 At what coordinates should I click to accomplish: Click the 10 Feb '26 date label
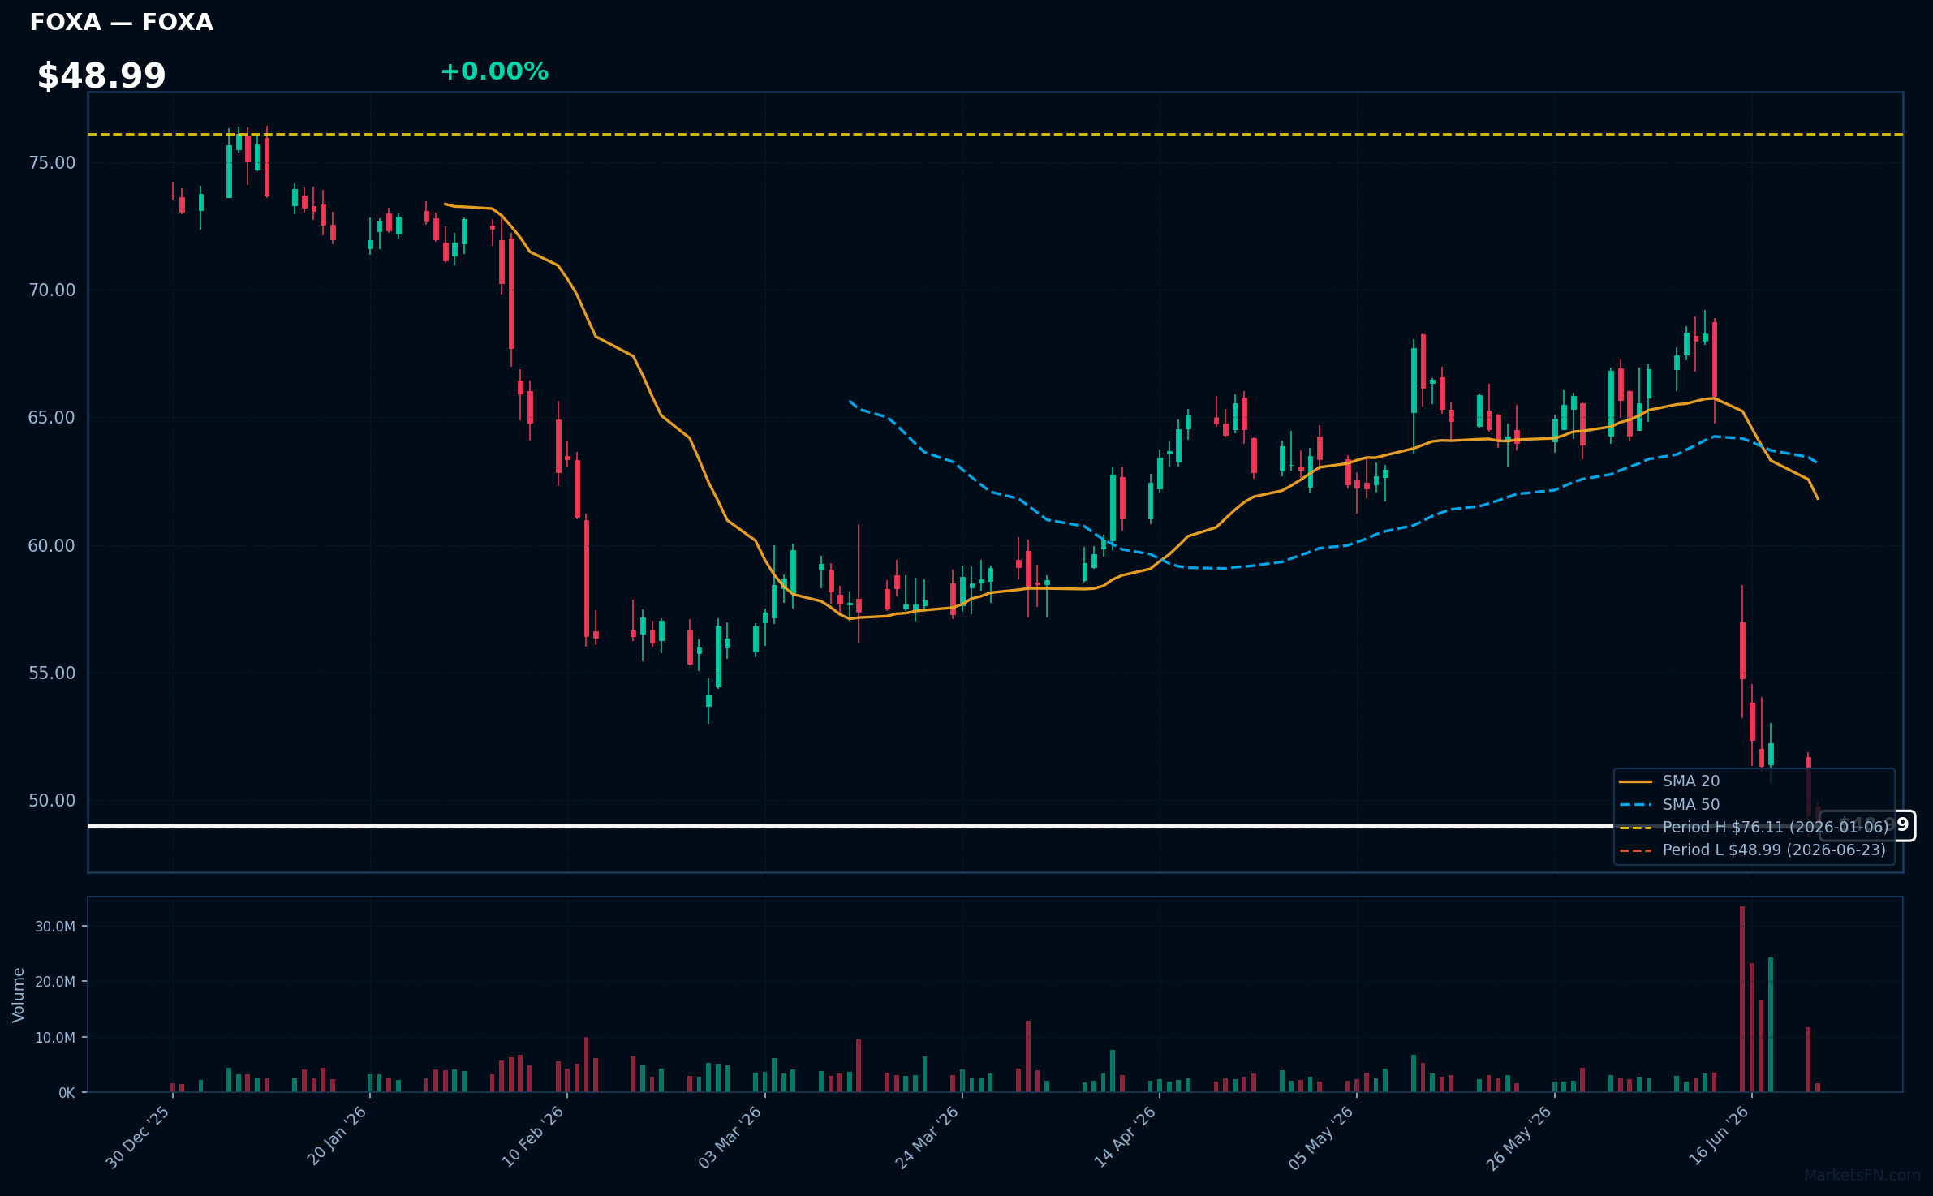(532, 1137)
